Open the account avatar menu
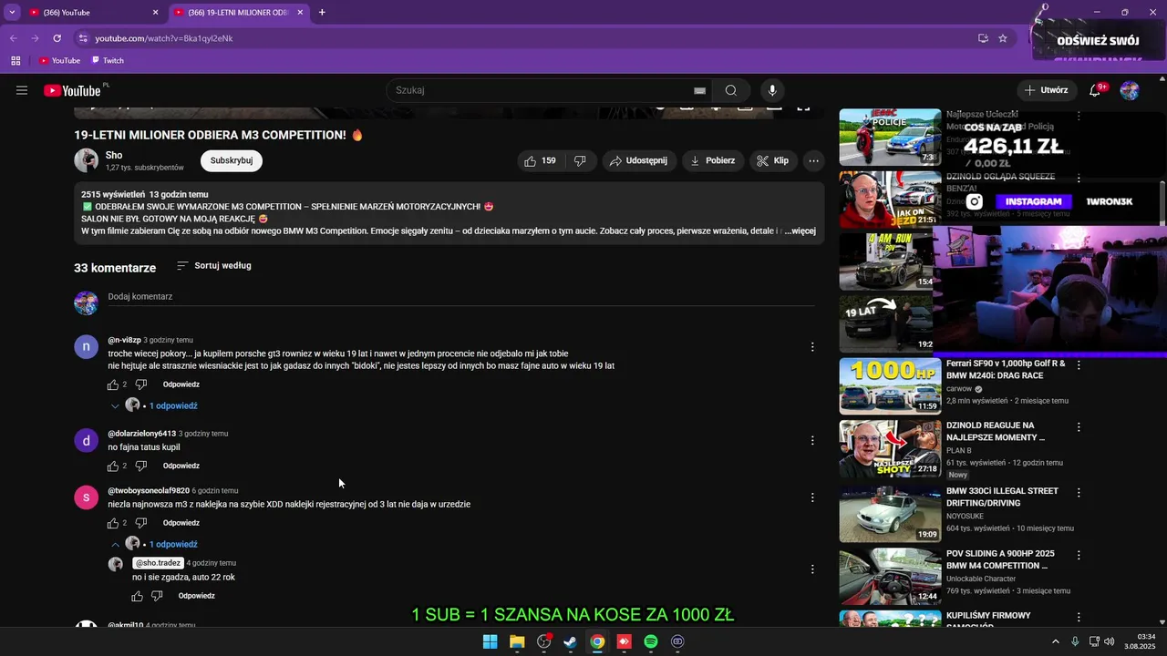The image size is (1167, 656). [x=1130, y=90]
